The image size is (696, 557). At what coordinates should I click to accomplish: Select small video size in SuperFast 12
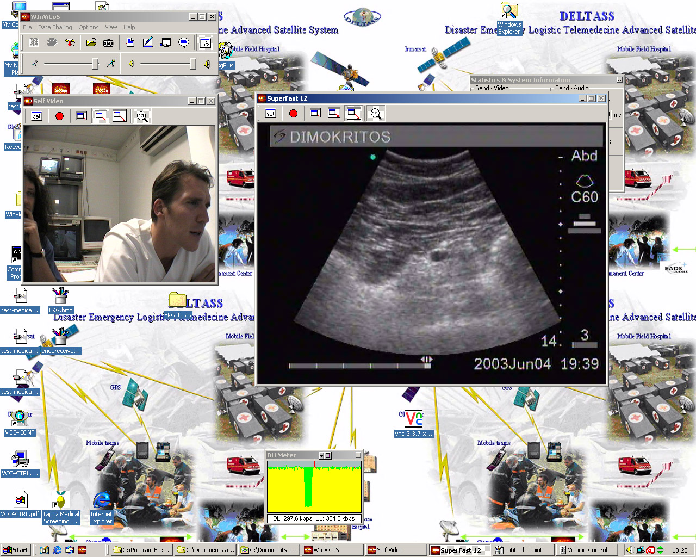[x=315, y=113]
